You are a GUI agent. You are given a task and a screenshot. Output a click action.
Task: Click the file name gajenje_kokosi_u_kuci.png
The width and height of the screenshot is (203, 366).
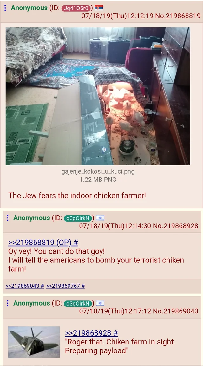click(x=98, y=172)
